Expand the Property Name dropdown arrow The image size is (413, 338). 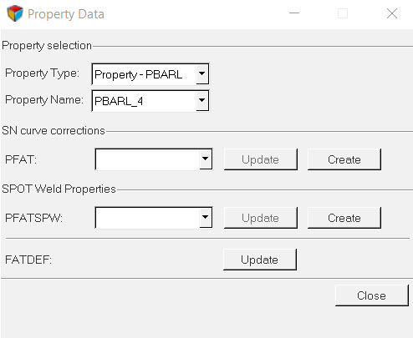pyautogui.click(x=202, y=100)
